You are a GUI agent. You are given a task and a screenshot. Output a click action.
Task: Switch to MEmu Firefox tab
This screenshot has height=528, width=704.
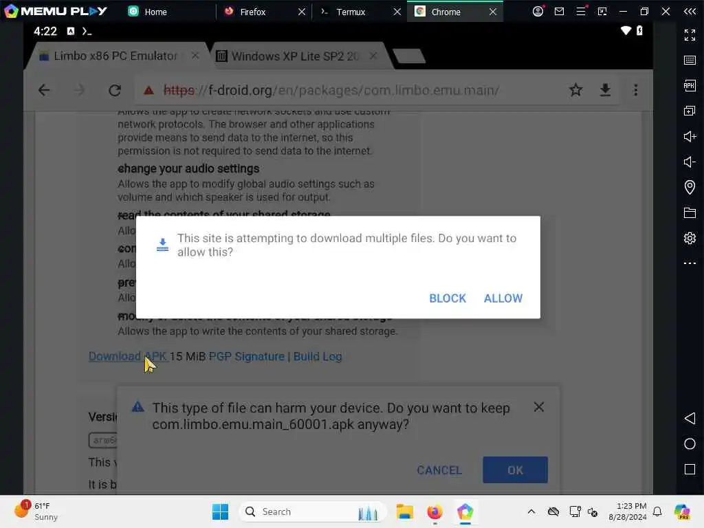253,12
